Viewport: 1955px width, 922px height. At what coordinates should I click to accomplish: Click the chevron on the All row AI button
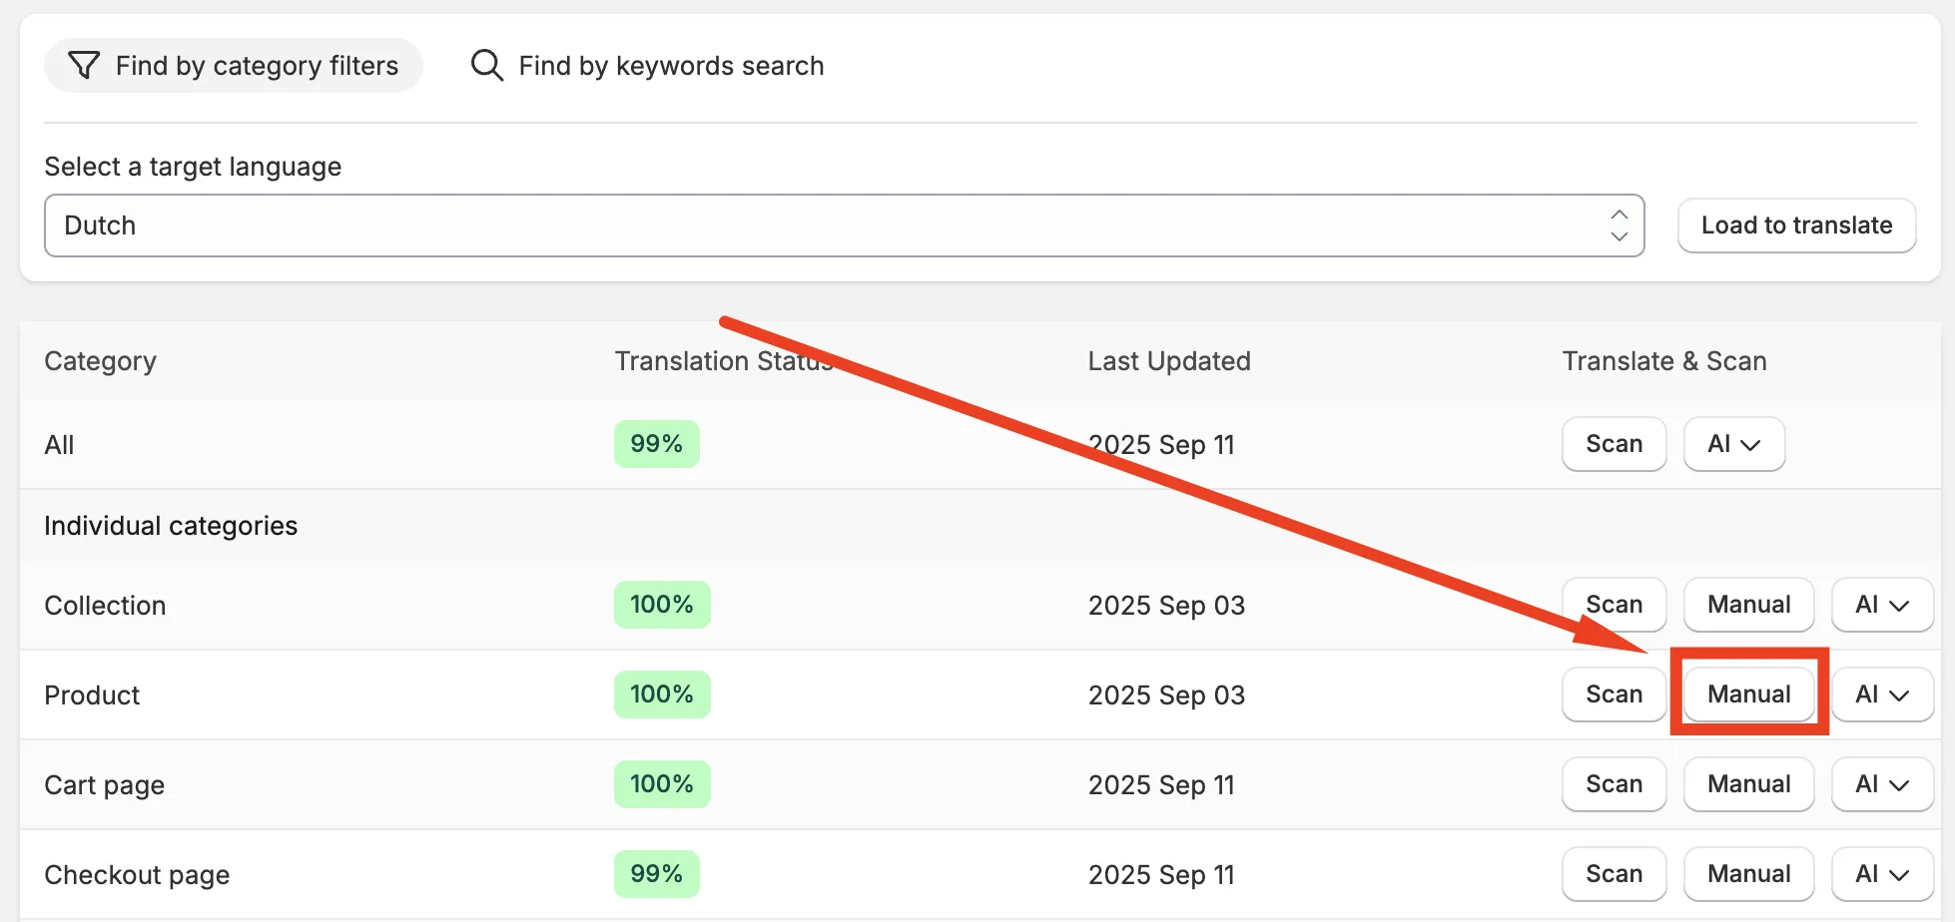click(1750, 445)
